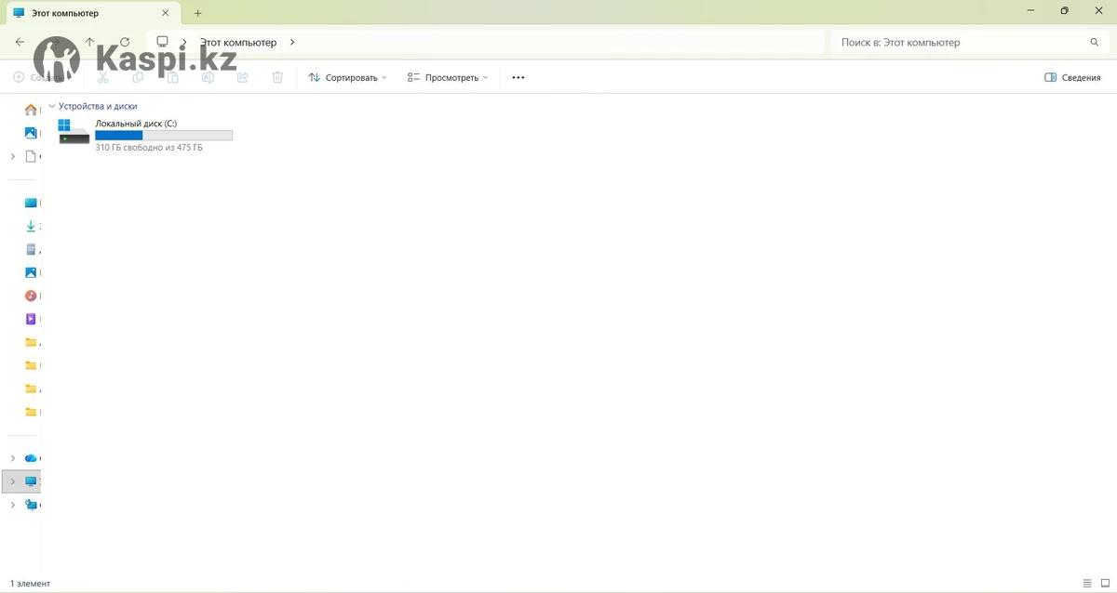Open a new tab with the plus button
The image size is (1117, 593).
(x=197, y=13)
